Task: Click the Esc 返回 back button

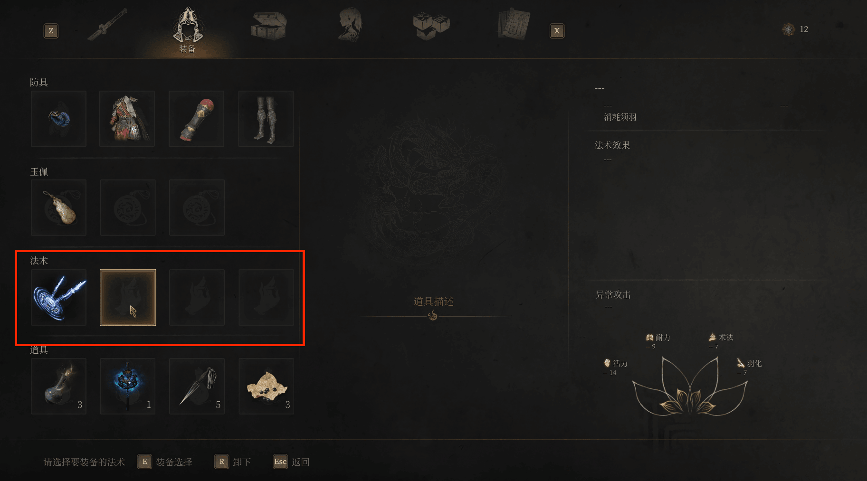Action: tap(291, 462)
